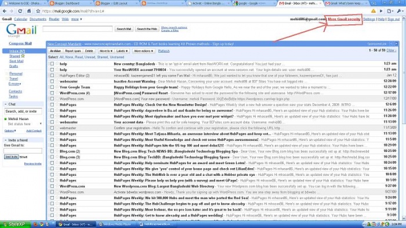Tick the WordPress.com (4) email checkbox
This screenshot has width=406, height=228.
click(x=52, y=93)
